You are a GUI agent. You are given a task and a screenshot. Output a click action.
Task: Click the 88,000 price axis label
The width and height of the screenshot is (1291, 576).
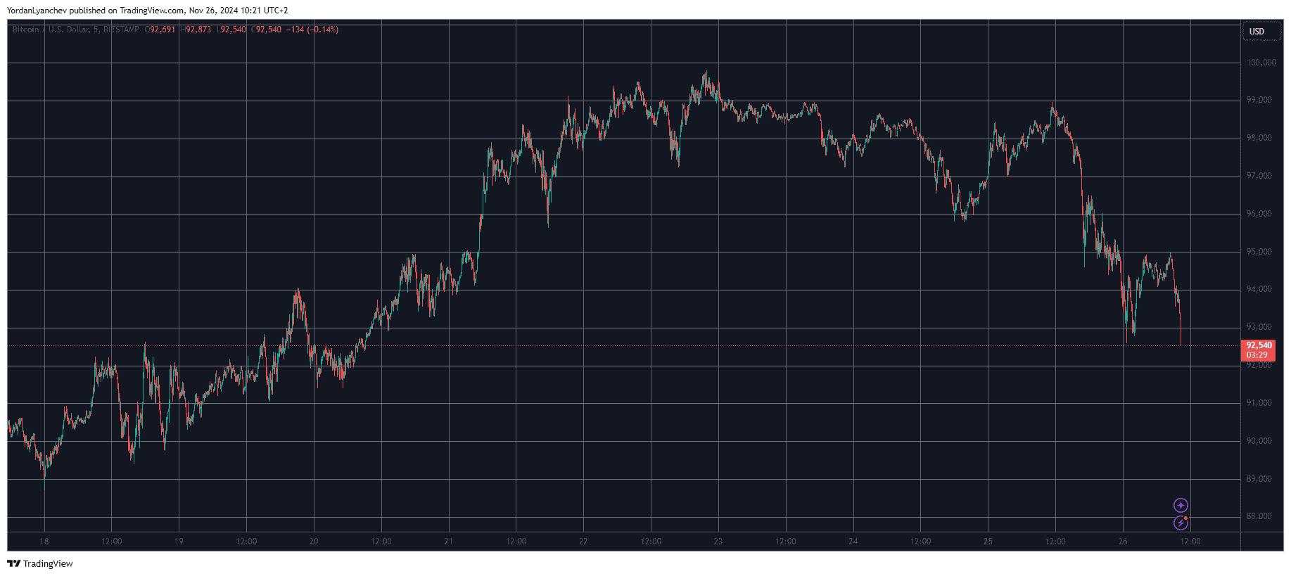(1259, 516)
